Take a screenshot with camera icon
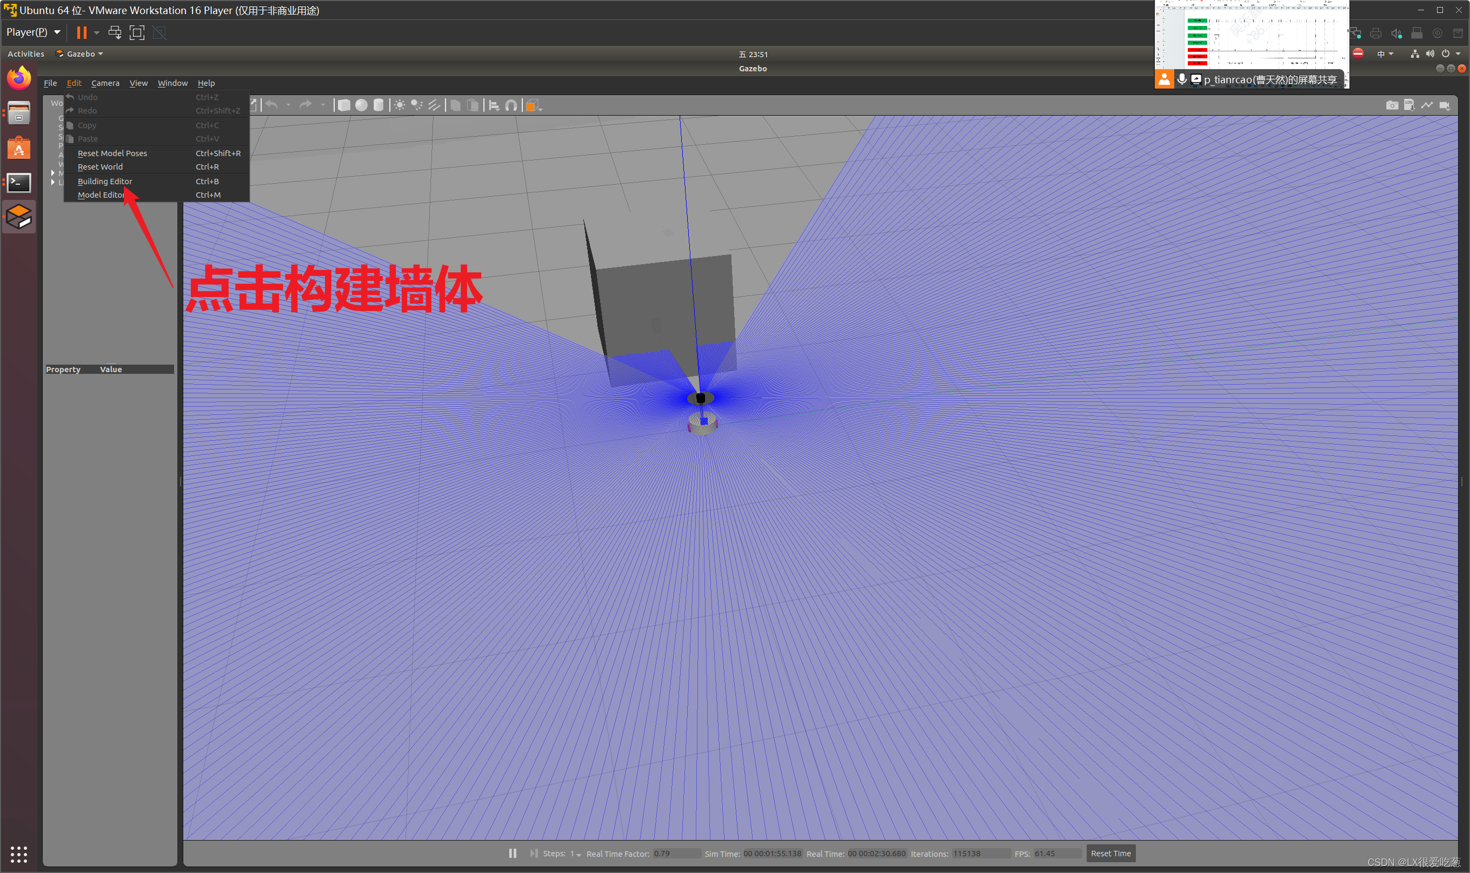This screenshot has height=873, width=1470. click(1392, 105)
